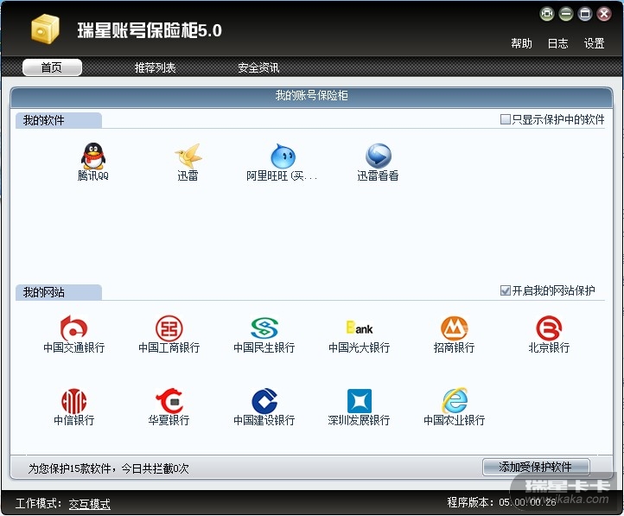Viewport: 624px width, 516px height.
Task: Open the 帮助 menu
Action: (x=521, y=43)
